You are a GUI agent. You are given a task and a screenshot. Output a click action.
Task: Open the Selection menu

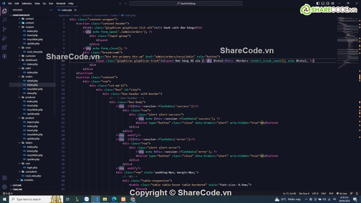(27, 3)
